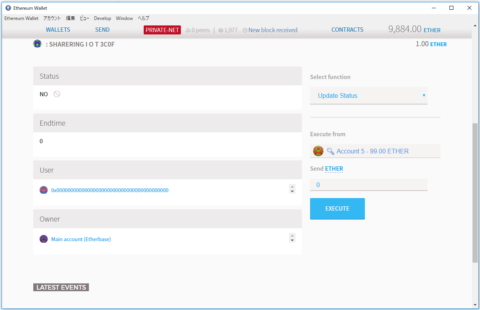480x310 pixels.
Task: Click the peers signal icon
Action: tap(188, 30)
